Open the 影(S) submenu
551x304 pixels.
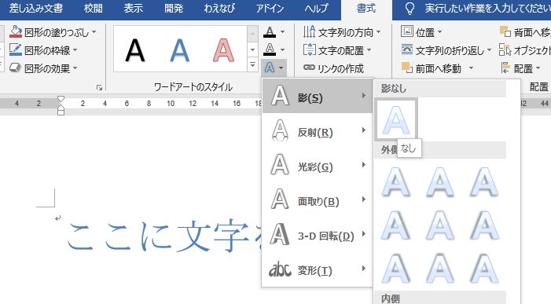coord(318,96)
